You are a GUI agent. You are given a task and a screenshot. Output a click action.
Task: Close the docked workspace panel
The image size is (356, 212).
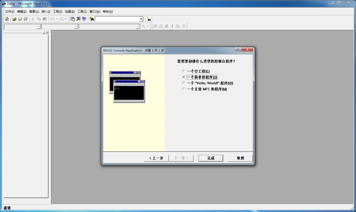pyautogui.click(x=47, y=33)
